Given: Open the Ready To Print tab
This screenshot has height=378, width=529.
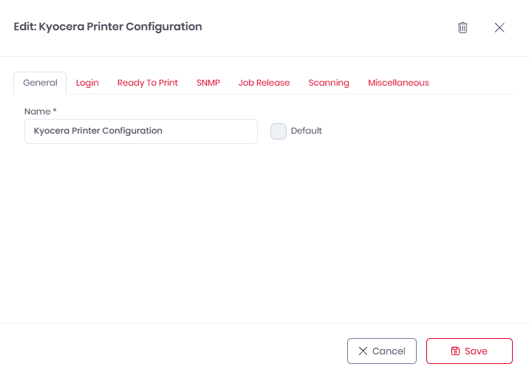Looking at the screenshot, I should point(148,83).
